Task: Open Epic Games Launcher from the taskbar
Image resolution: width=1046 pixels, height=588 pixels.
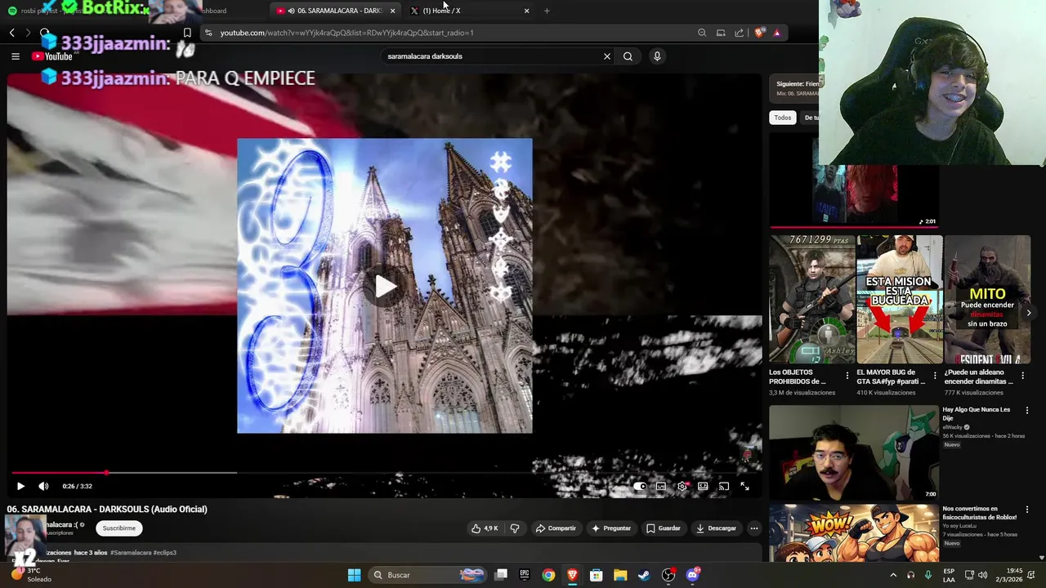Action: point(525,575)
